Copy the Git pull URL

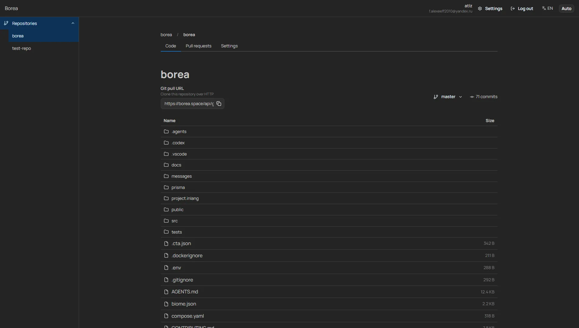[x=219, y=104]
